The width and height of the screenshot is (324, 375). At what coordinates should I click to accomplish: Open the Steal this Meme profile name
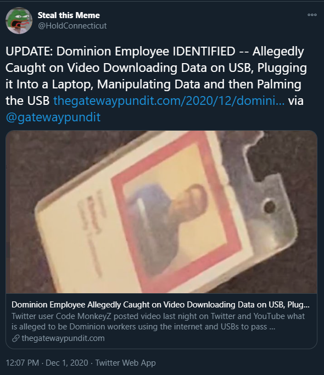tap(69, 15)
